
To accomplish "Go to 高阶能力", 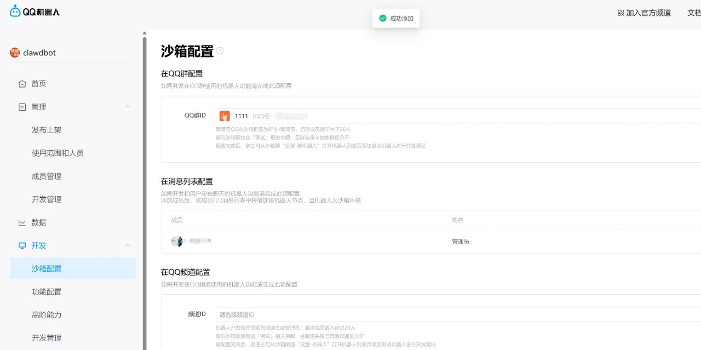I will pos(47,314).
